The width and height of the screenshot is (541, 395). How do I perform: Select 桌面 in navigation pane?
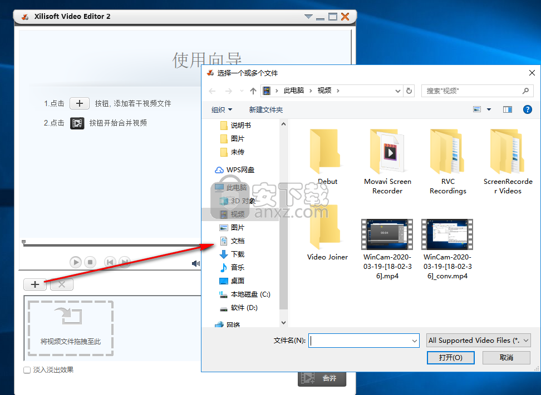coord(232,281)
